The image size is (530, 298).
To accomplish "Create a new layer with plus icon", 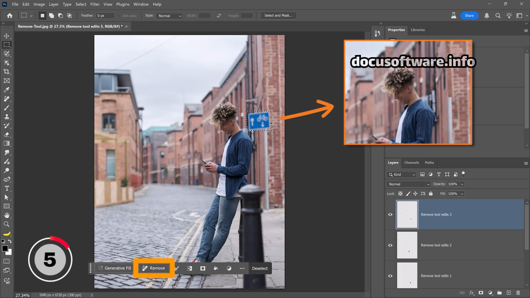I will (x=508, y=292).
